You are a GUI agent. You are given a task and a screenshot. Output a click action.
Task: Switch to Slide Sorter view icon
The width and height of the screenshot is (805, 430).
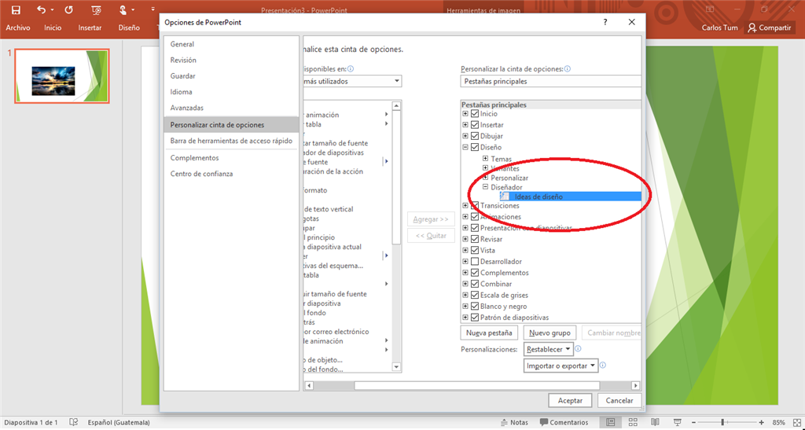[x=633, y=422]
